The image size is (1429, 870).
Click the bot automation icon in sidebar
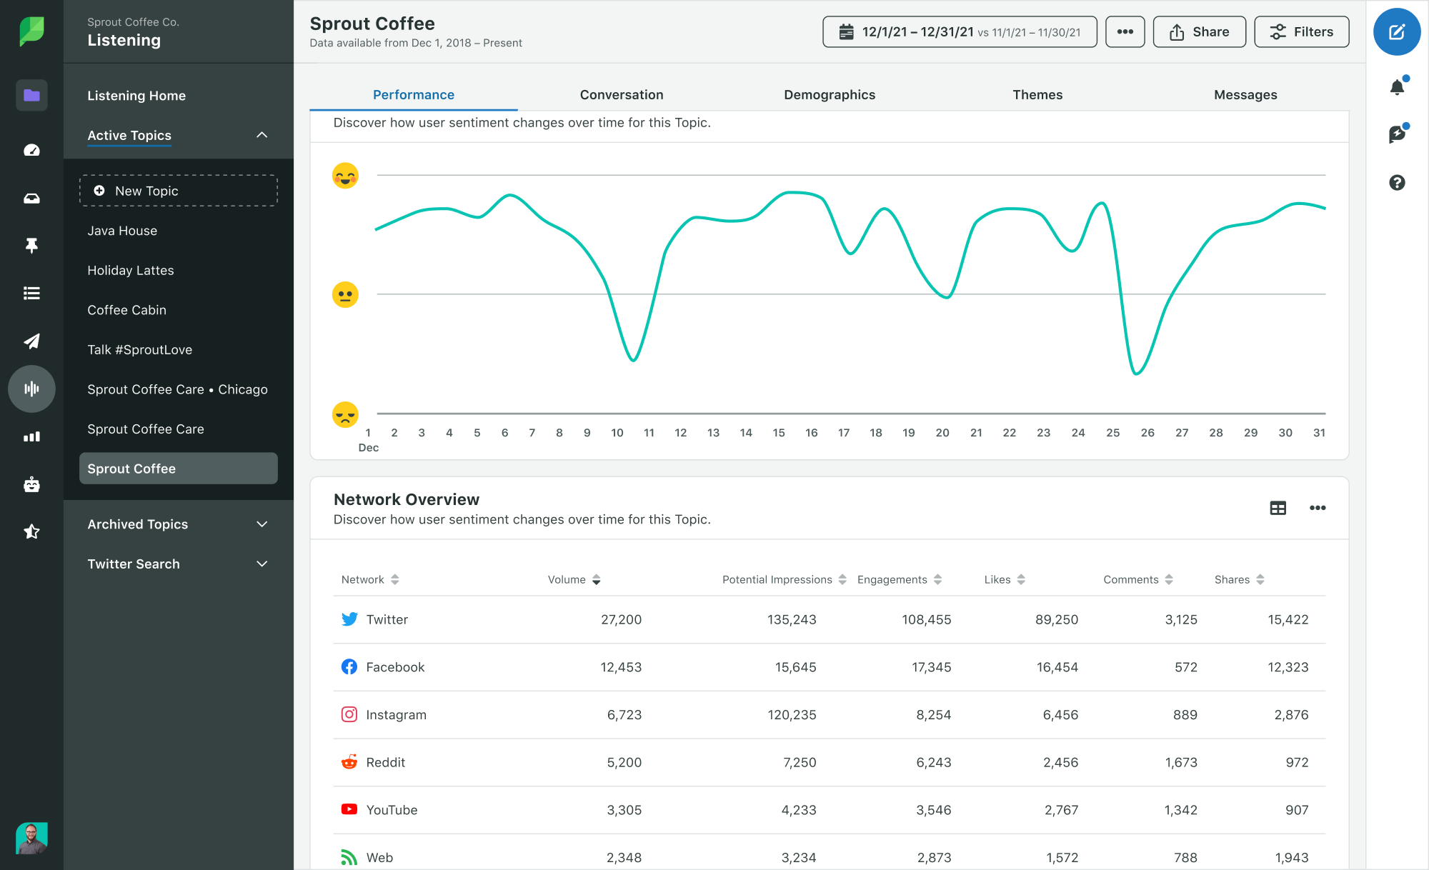(x=31, y=484)
